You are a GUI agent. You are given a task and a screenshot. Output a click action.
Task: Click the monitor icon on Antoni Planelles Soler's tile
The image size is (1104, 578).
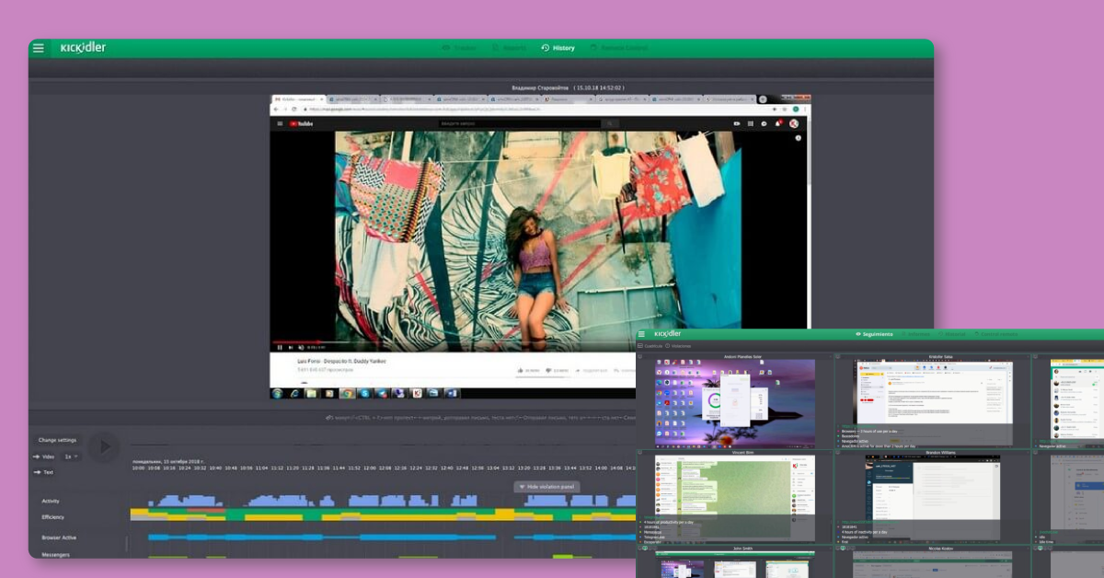pyautogui.click(x=640, y=356)
